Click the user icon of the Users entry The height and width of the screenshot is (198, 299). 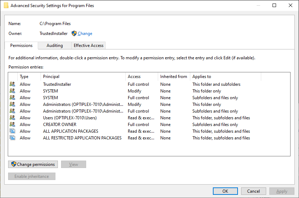coord(12,118)
